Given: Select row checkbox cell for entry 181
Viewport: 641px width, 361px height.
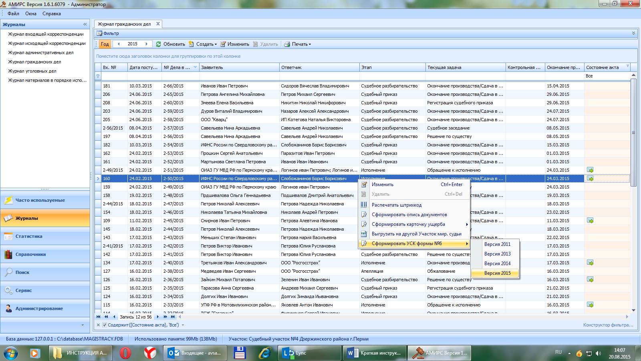Looking at the screenshot, I should pyautogui.click(x=98, y=86).
